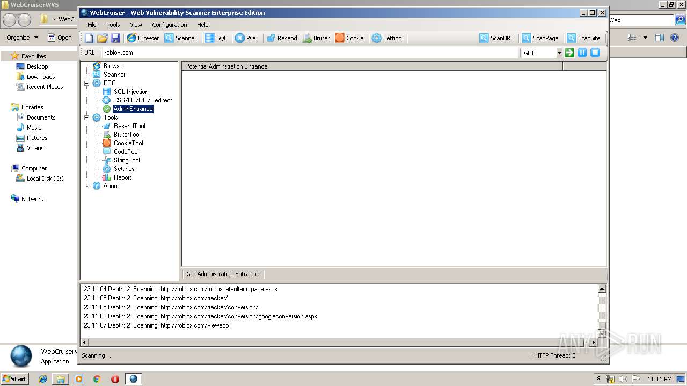Open the Configuration menu
Image resolution: width=687 pixels, height=386 pixels.
(x=169, y=25)
